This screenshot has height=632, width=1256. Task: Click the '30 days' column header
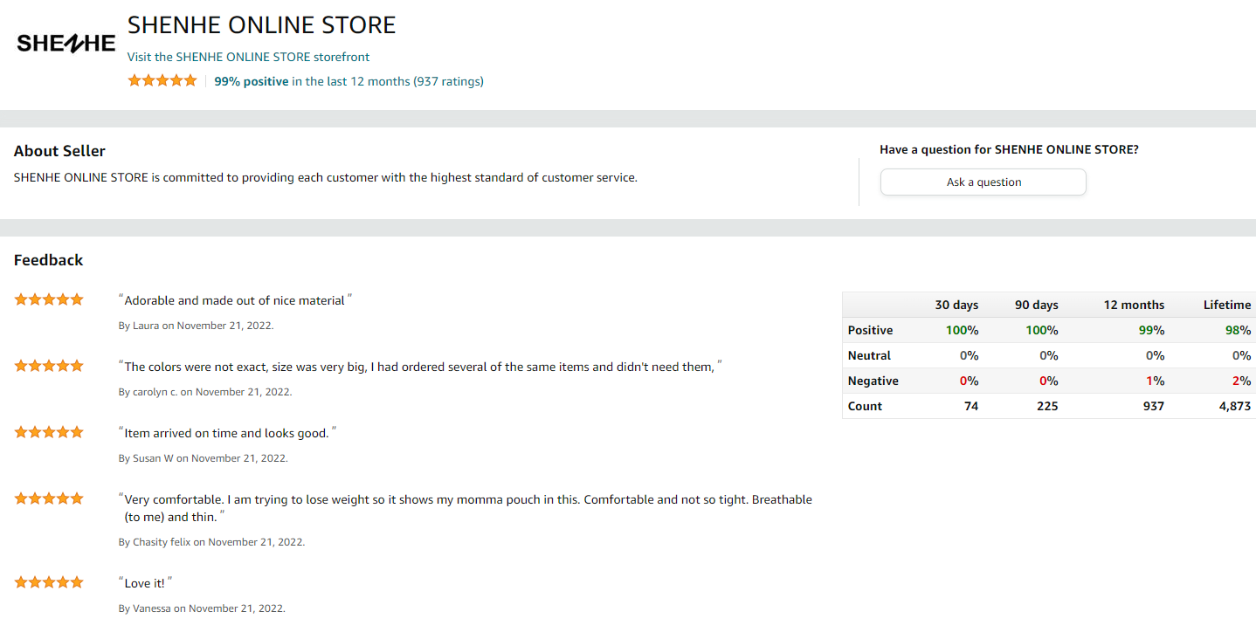coord(956,305)
